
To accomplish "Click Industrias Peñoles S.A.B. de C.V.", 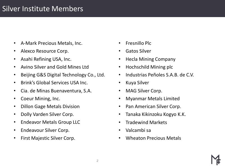I will coord(160,75).
